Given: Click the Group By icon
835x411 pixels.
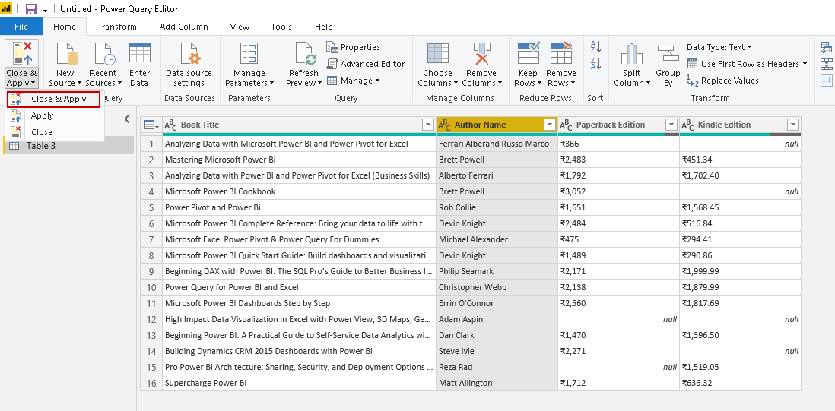Looking at the screenshot, I should pyautogui.click(x=668, y=58).
